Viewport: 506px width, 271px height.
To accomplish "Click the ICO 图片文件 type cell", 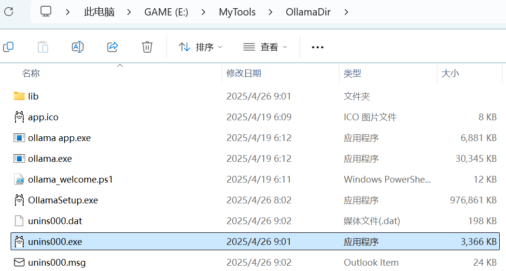I will [x=370, y=117].
